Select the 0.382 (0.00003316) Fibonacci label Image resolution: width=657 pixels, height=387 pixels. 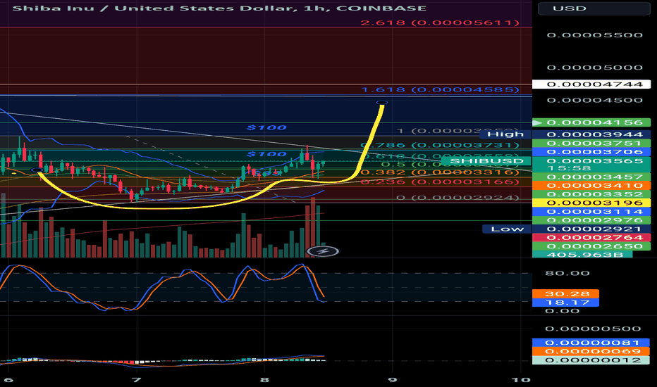(x=440, y=172)
